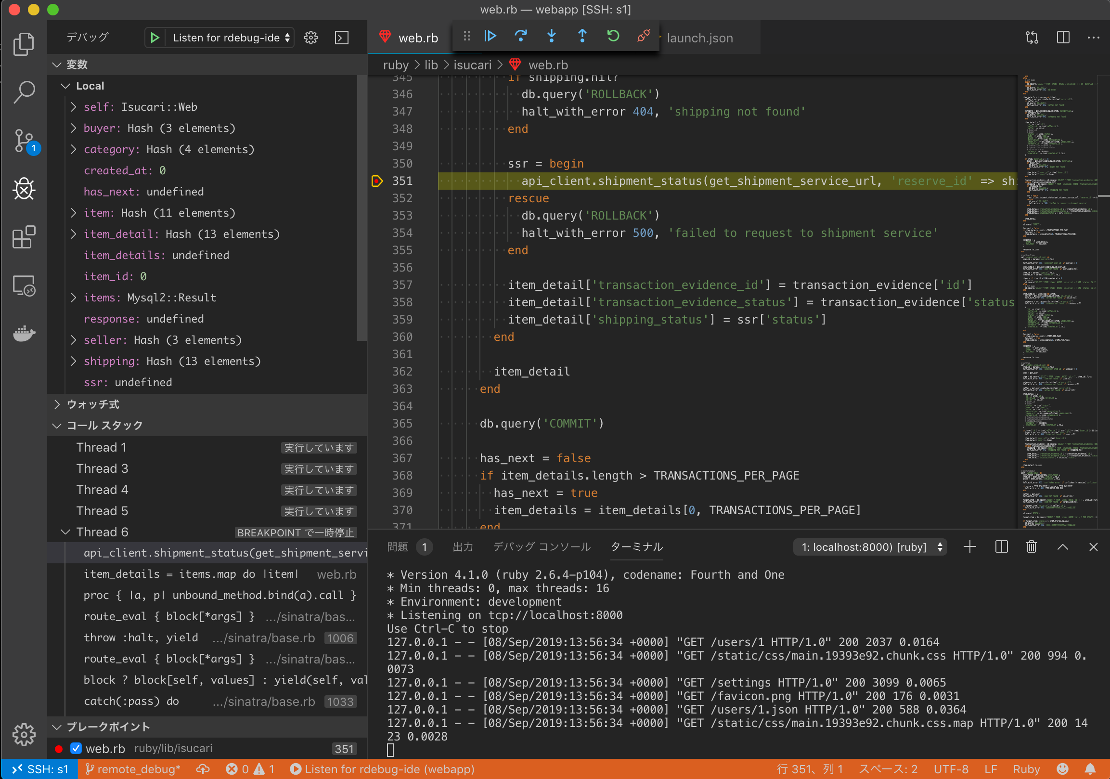Click the feedback smiley in status bar
This screenshot has height=779, width=1110.
1063,769
